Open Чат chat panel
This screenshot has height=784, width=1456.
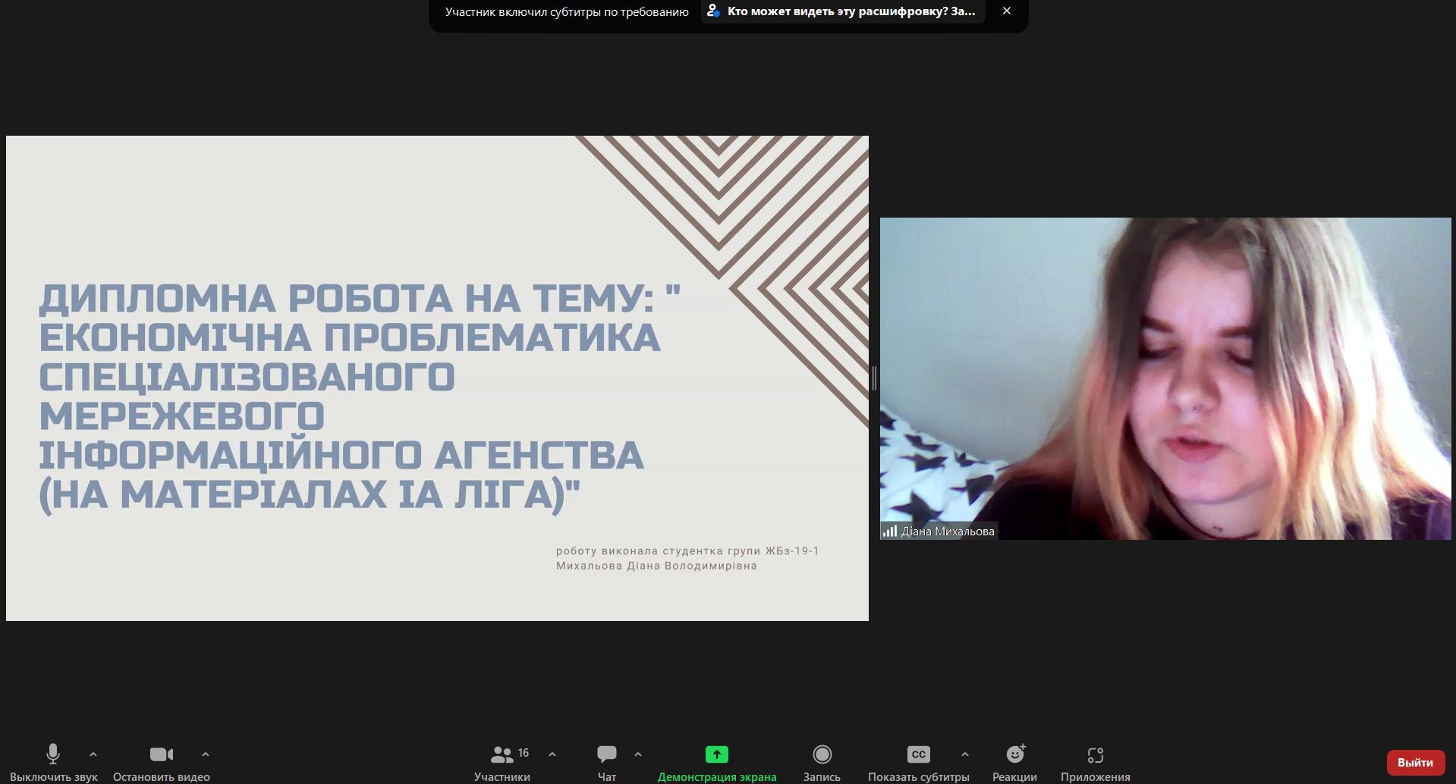pos(607,763)
